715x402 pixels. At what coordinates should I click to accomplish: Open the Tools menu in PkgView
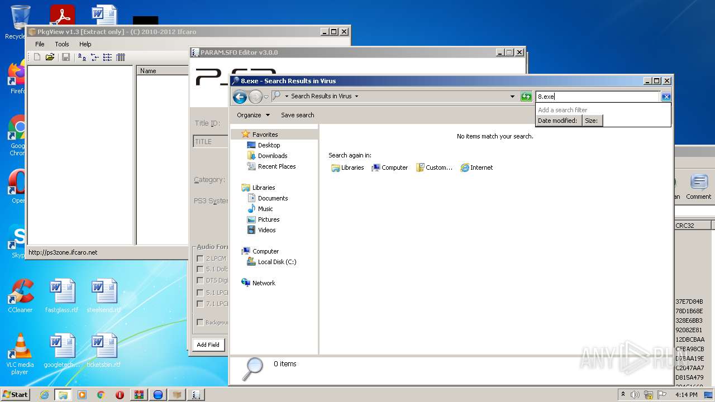[x=62, y=44]
